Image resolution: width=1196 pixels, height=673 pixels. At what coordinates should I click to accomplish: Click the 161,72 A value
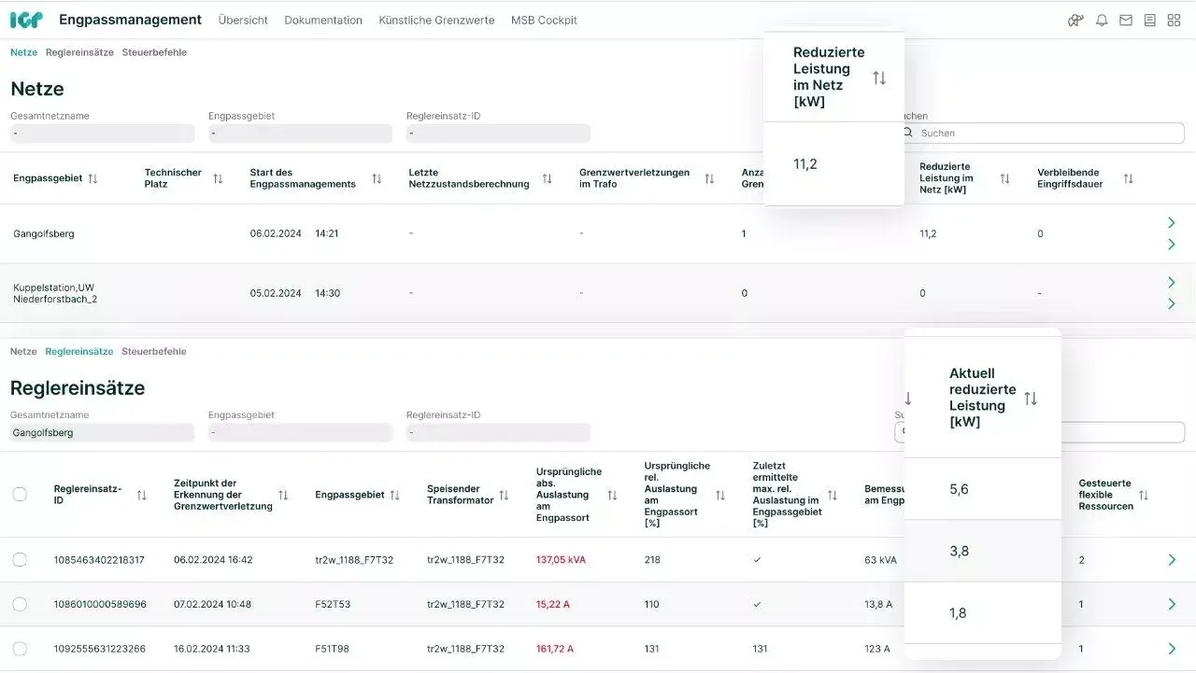pos(555,649)
